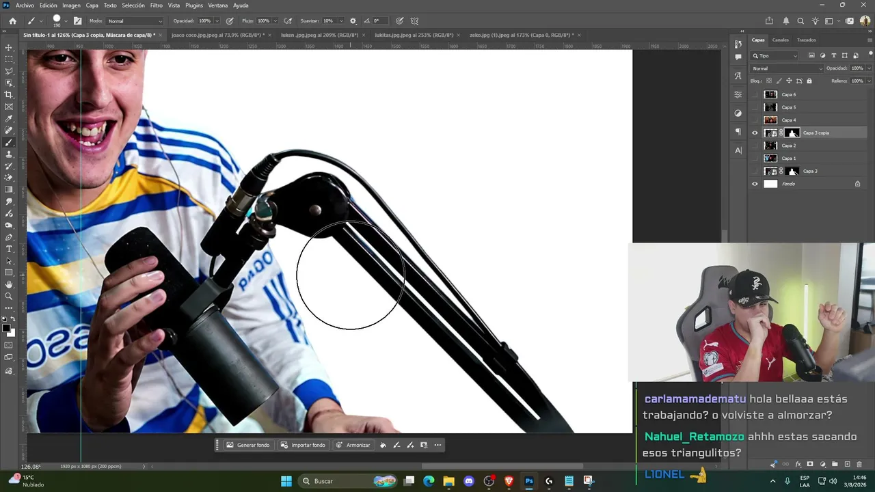Open the layer blend mode Normal dropdown
The image size is (875, 492).
[x=787, y=68]
